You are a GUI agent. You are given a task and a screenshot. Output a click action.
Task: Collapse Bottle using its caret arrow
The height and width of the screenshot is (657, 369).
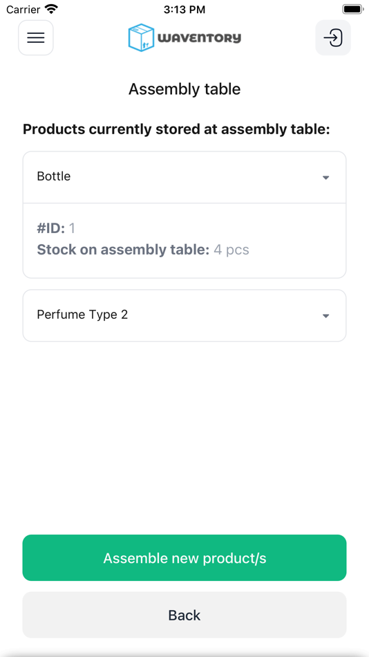pos(326,178)
